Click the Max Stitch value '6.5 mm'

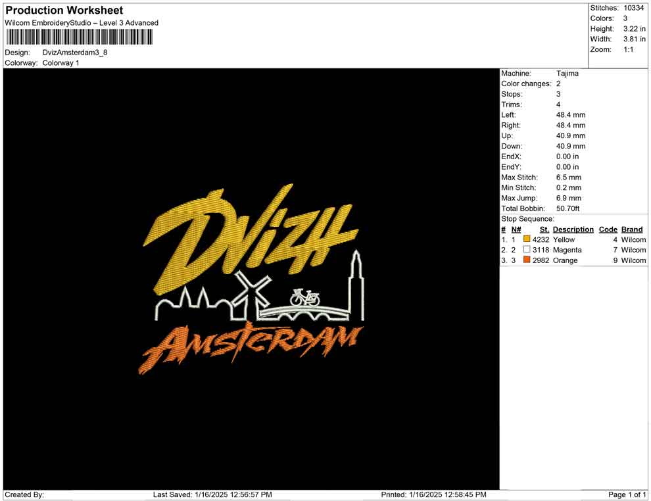click(x=569, y=178)
